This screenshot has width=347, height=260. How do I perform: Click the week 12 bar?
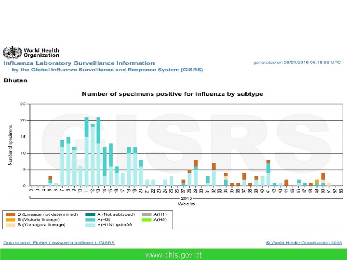[93, 155]
